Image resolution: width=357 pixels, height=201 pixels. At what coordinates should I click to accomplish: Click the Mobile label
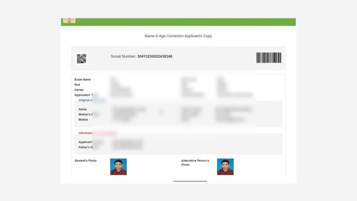(x=83, y=120)
